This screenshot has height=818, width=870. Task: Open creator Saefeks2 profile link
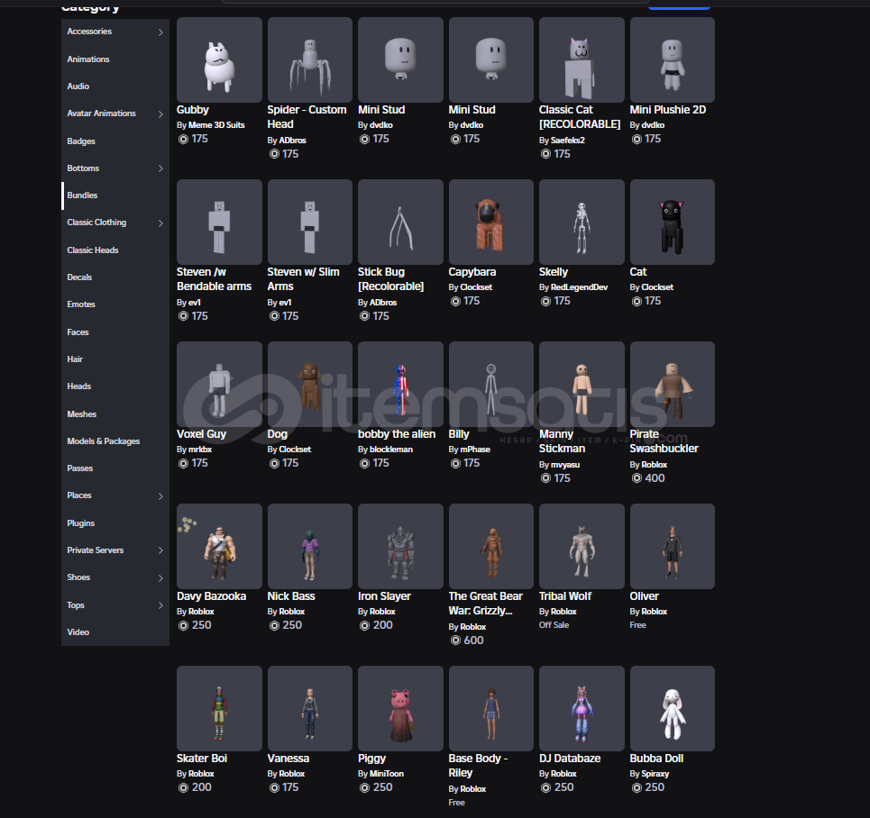coord(568,141)
